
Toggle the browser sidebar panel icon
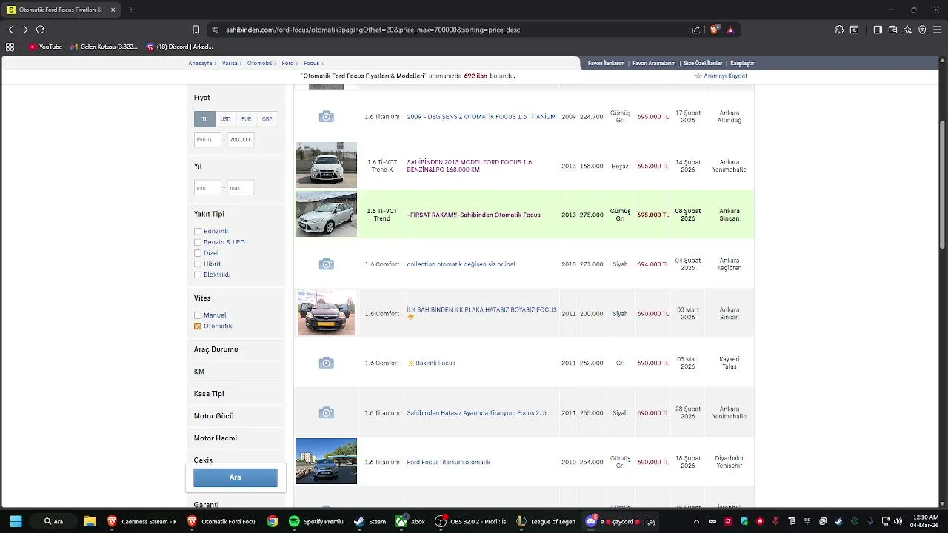tap(878, 30)
